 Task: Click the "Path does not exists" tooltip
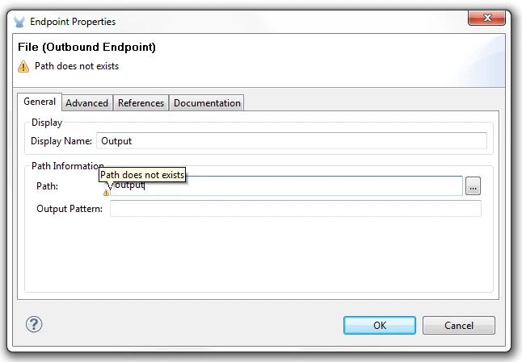pos(142,175)
